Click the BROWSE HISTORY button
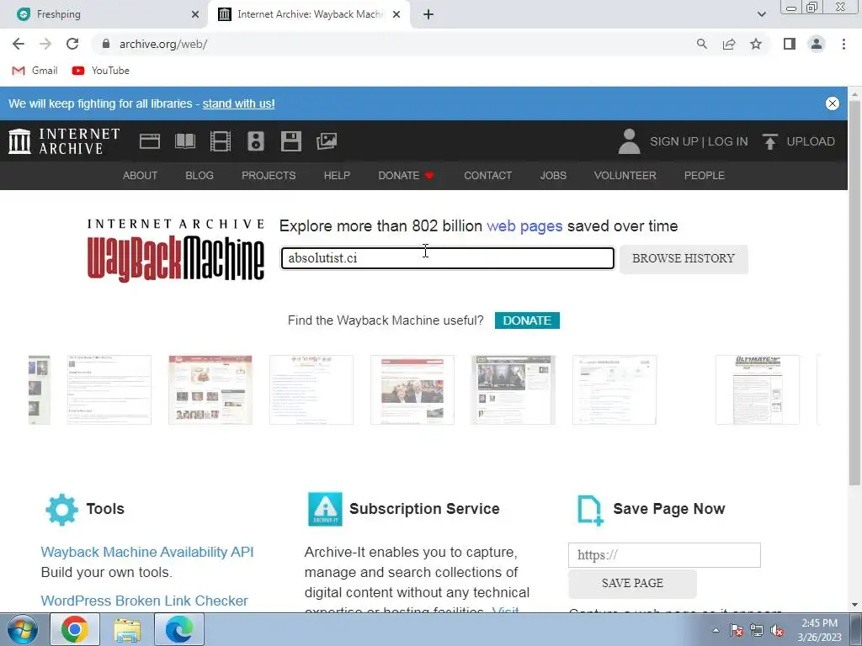 coord(684,259)
